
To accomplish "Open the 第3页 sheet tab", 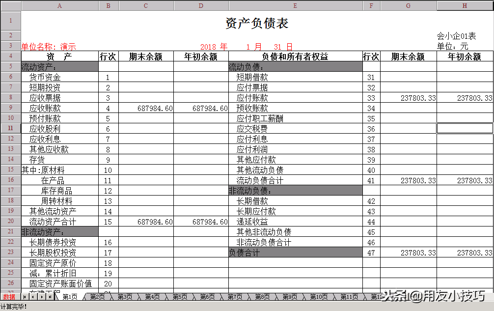I will tap(125, 297).
